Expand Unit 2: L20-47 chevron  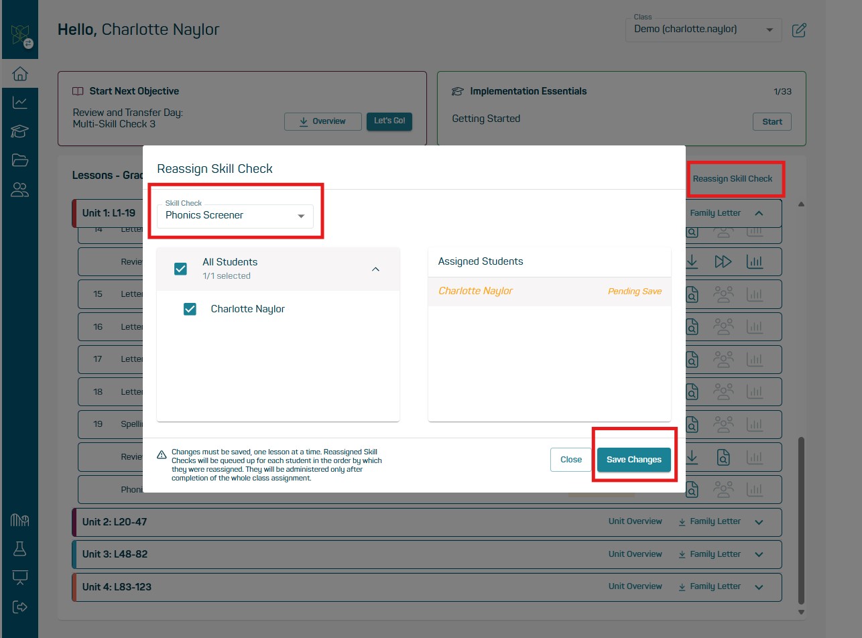pyautogui.click(x=759, y=522)
